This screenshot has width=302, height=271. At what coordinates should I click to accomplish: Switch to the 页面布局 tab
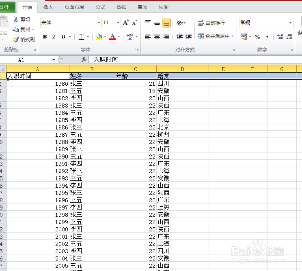[x=74, y=7]
